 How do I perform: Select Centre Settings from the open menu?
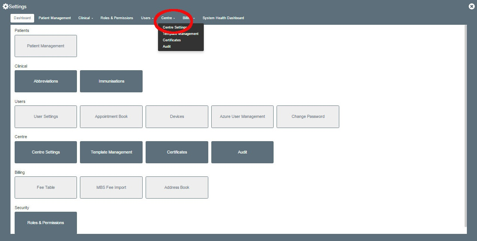[x=174, y=27]
